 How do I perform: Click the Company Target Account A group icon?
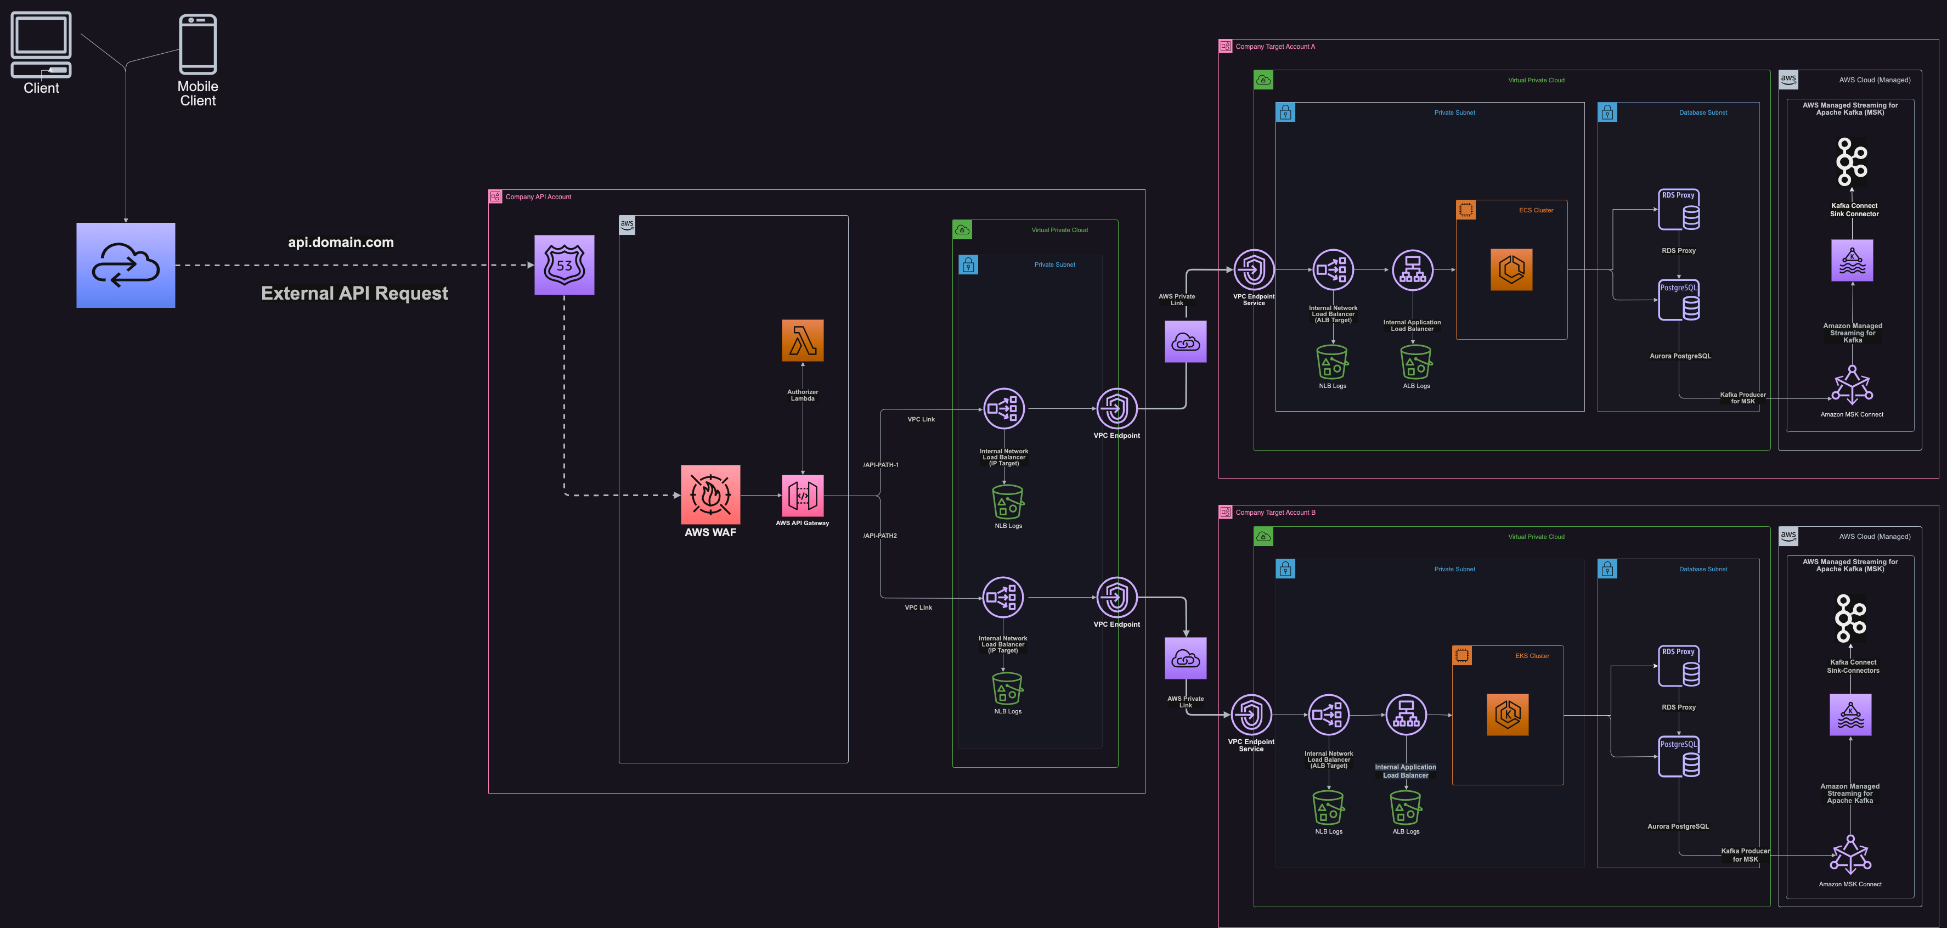(x=1225, y=46)
